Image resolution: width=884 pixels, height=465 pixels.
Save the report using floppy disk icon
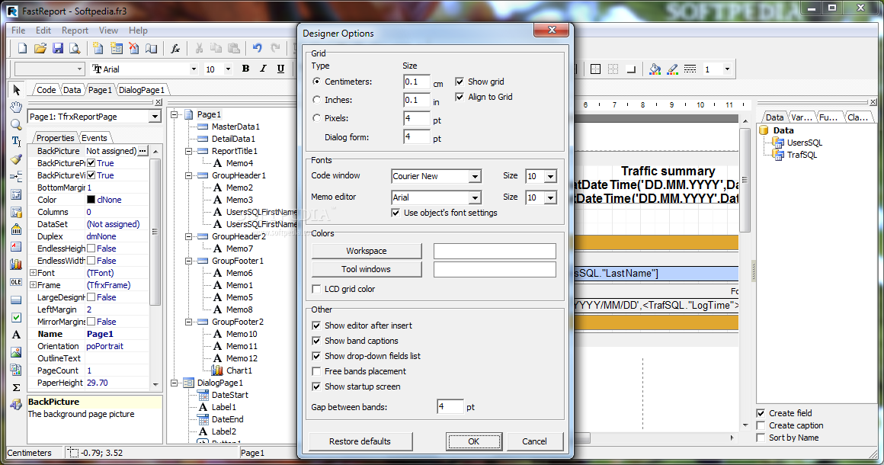click(57, 49)
